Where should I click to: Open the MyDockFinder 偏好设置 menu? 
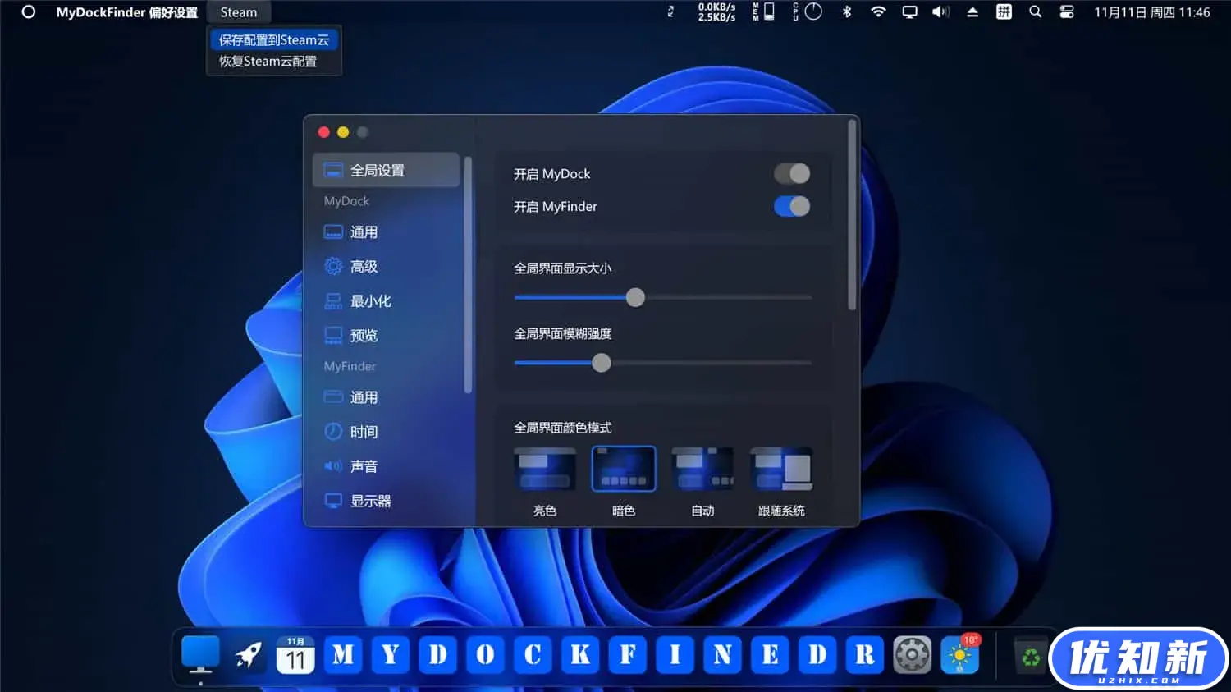(x=126, y=12)
